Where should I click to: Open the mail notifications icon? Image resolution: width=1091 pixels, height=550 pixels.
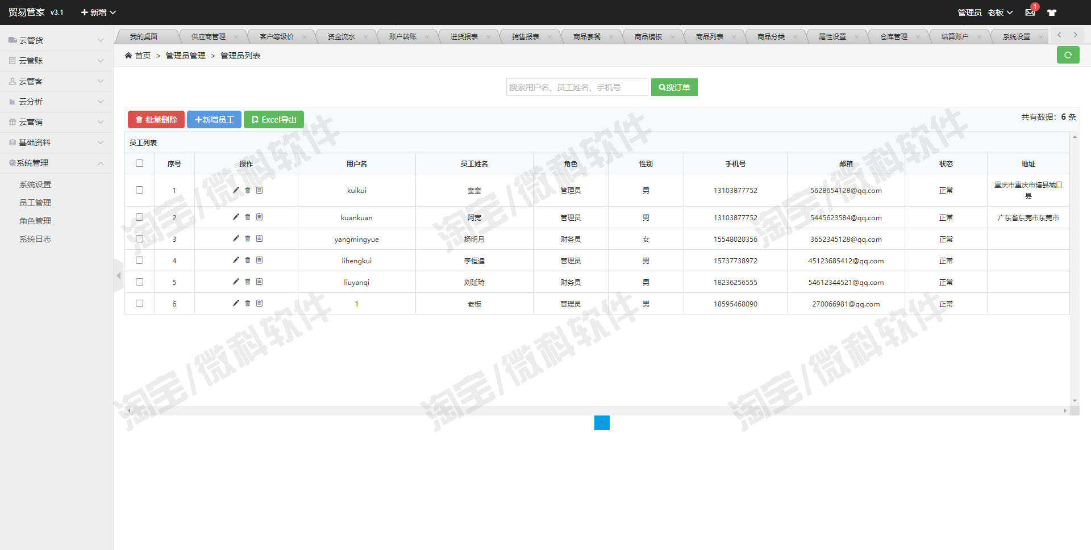pyautogui.click(x=1030, y=12)
